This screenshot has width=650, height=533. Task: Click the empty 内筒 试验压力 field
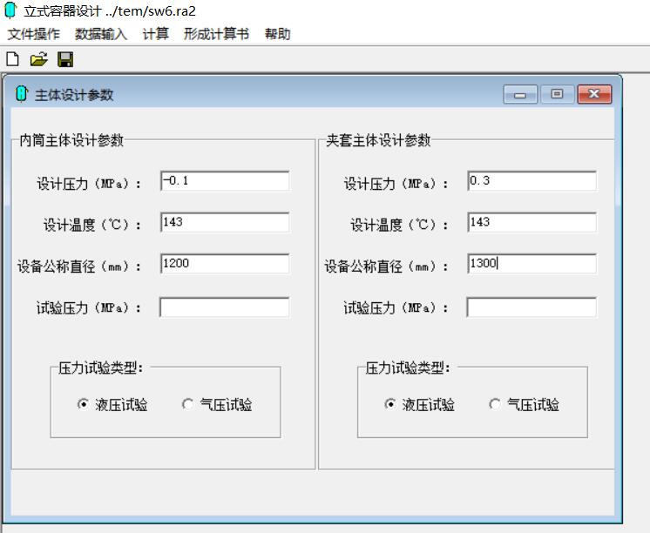pyautogui.click(x=224, y=307)
